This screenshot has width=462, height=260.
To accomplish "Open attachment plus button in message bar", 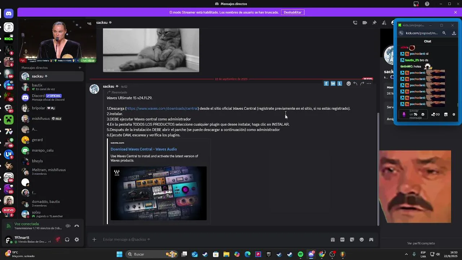I will click(x=94, y=239).
